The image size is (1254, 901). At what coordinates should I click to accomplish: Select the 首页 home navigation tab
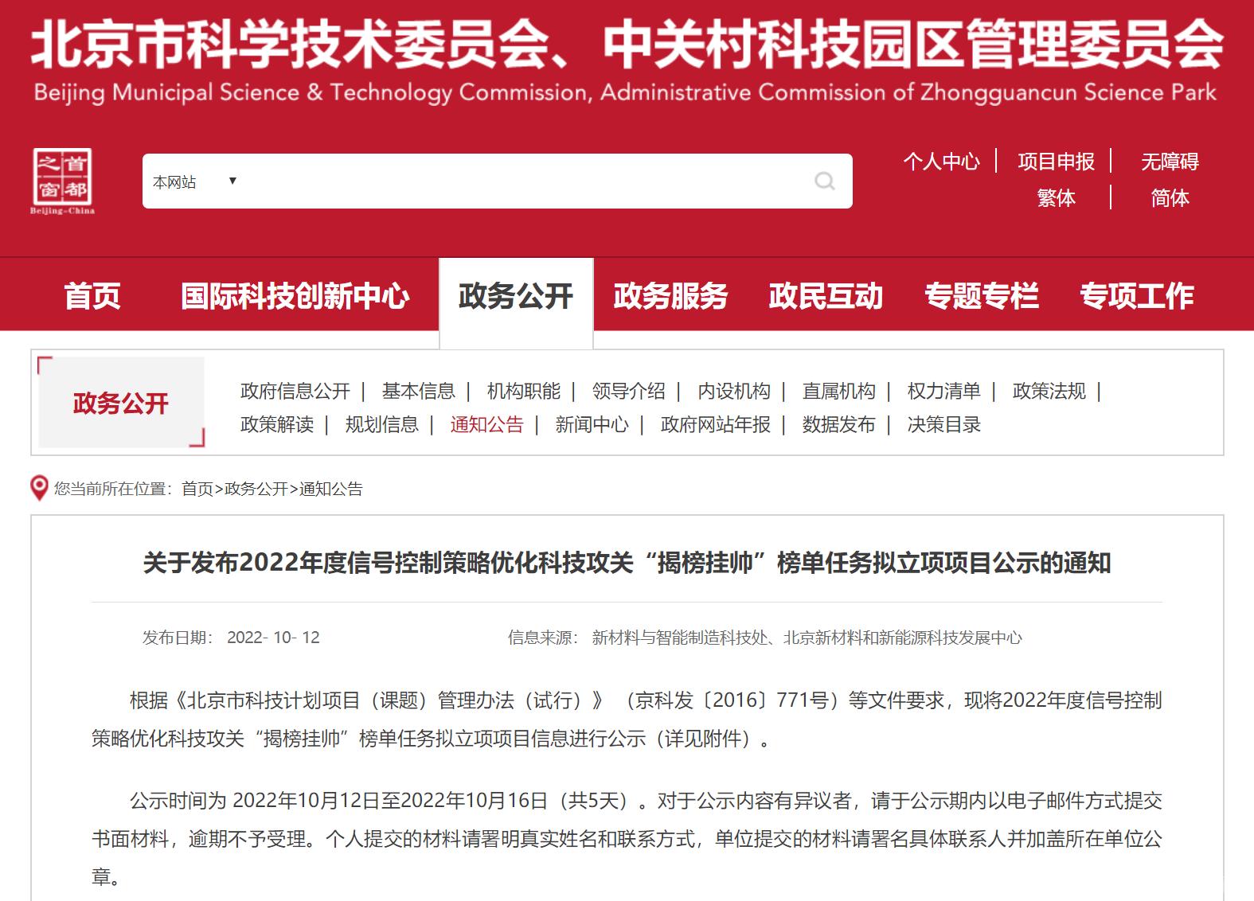tap(92, 295)
